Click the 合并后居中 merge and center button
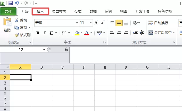Image resolution: width=182 pixels, height=111 pixels. click(x=160, y=33)
